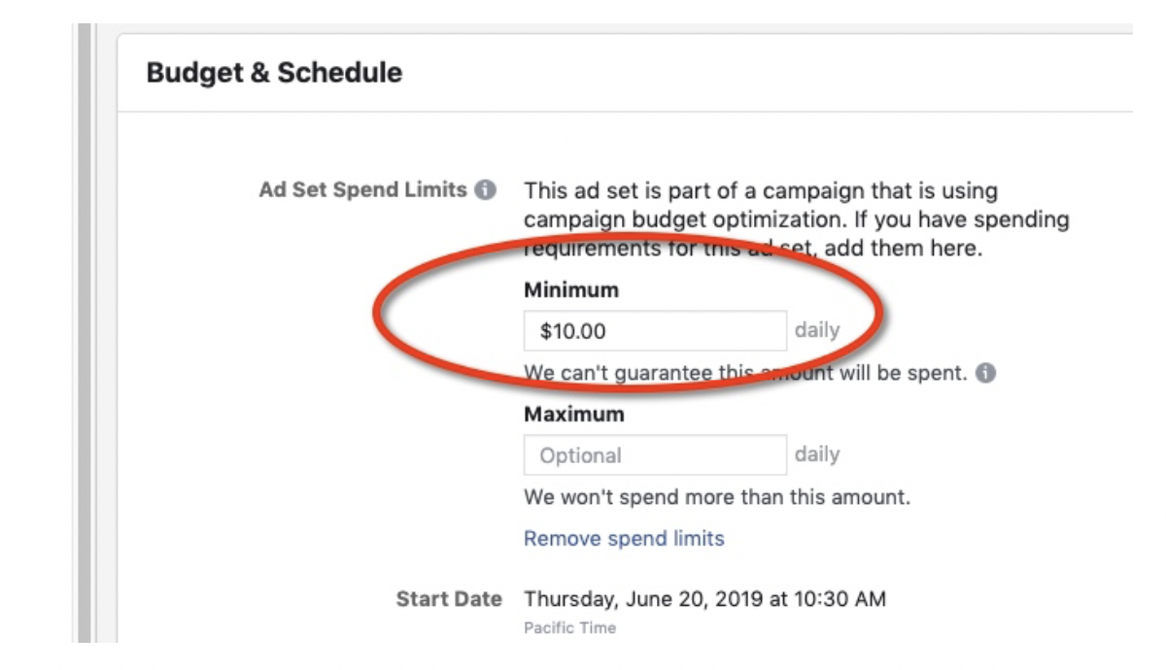1166x670 pixels.
Task: Click the Pacific Time timezone text
Action: tap(569, 628)
